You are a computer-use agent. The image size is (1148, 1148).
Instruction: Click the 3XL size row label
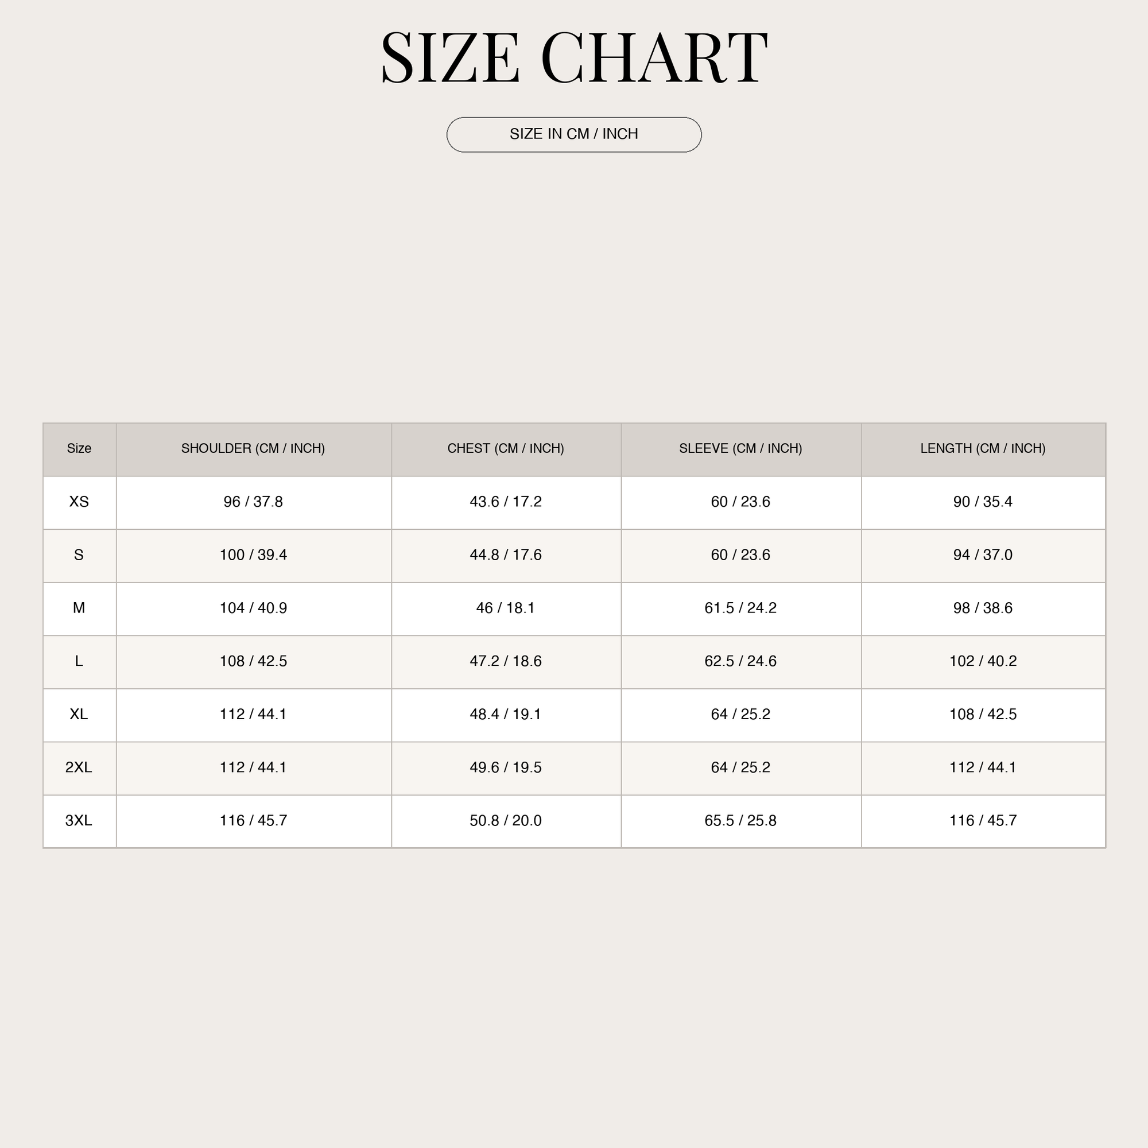coord(79,821)
